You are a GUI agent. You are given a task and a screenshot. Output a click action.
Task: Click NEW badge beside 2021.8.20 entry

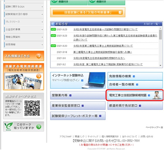pyautogui.click(x=53, y=46)
